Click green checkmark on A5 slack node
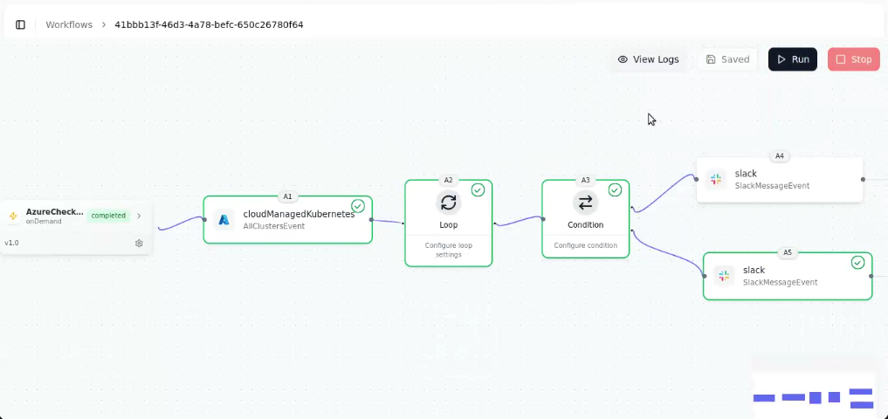The height and width of the screenshot is (419, 888). click(x=858, y=262)
